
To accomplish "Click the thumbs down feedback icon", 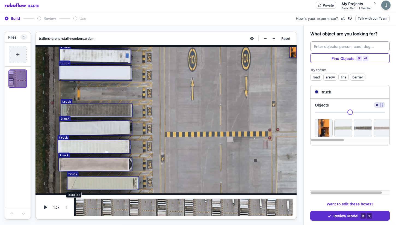I will (350, 19).
